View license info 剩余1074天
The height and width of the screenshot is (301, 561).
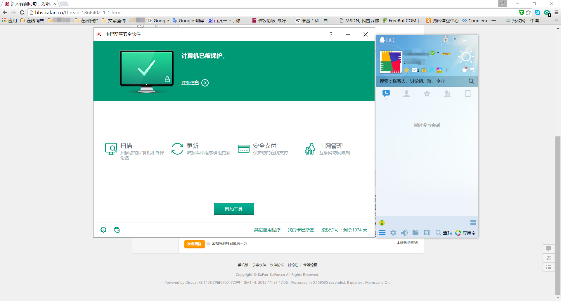pos(344,230)
